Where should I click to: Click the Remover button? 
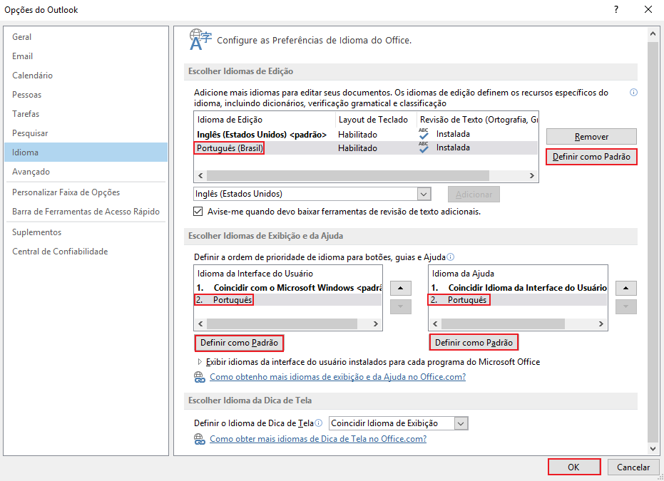(x=591, y=137)
